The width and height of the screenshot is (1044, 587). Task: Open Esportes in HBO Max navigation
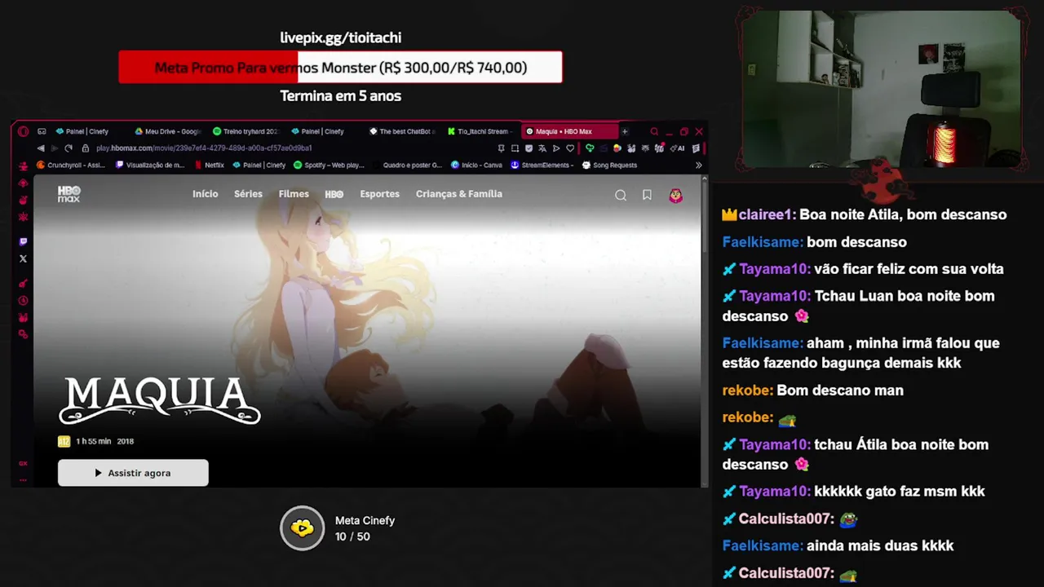click(380, 194)
